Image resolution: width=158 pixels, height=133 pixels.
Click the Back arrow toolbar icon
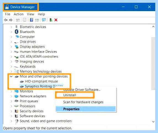tap(6, 20)
